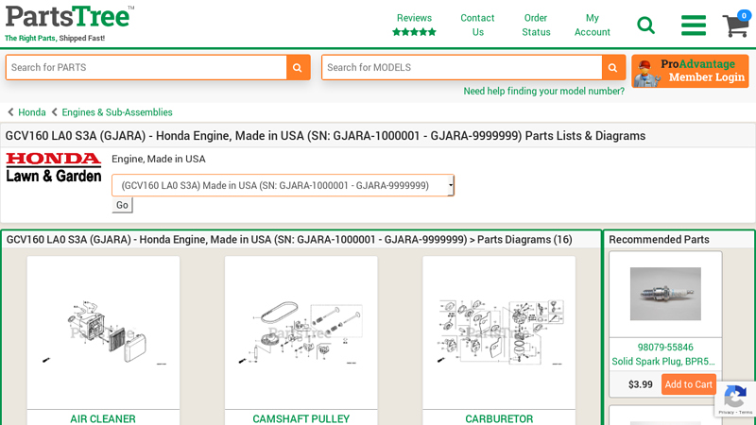Click the Honda breadcrumb back chevron
This screenshot has height=425, width=756.
(x=10, y=112)
